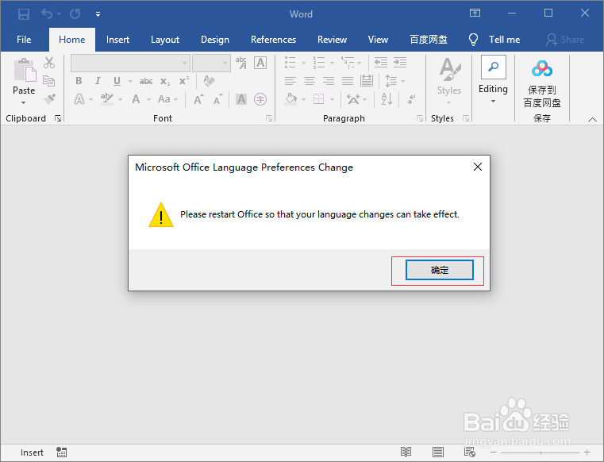Collapse the ribbon with chevron arrow
Viewport: 604px width, 462px height.
592,119
